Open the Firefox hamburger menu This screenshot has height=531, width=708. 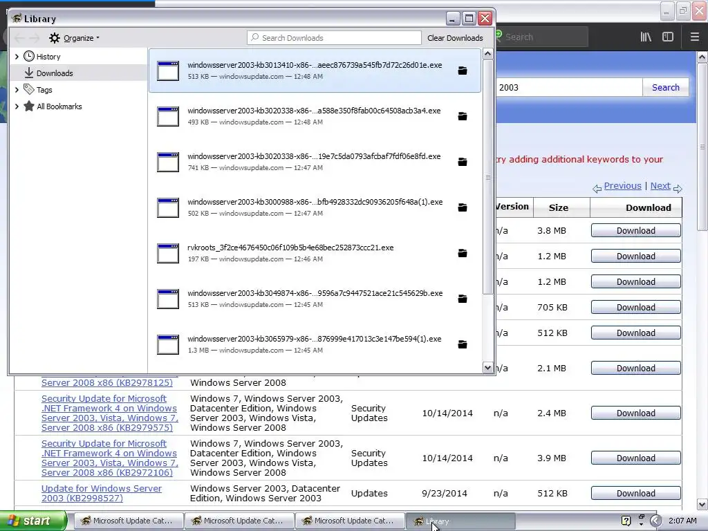point(695,37)
